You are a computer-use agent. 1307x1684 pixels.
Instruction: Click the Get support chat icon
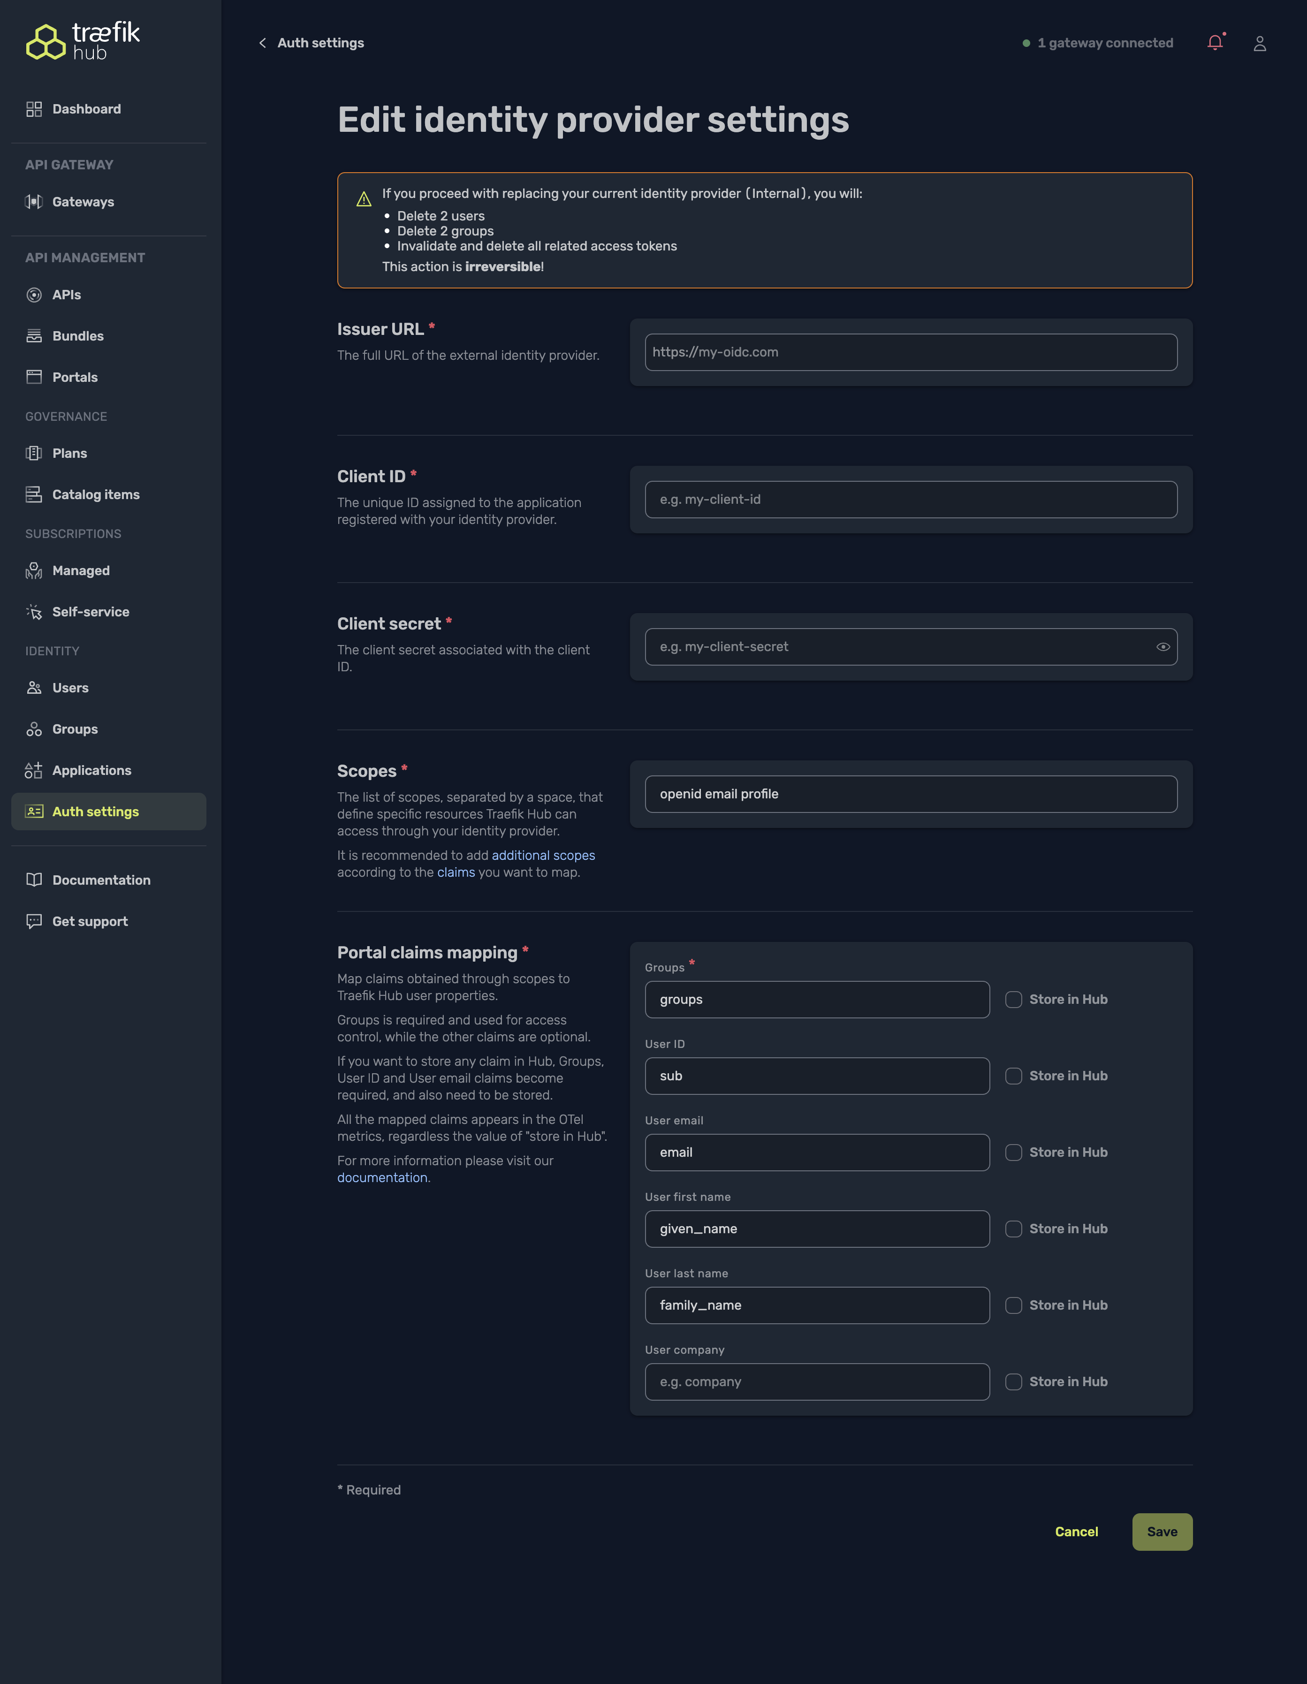pyautogui.click(x=34, y=921)
